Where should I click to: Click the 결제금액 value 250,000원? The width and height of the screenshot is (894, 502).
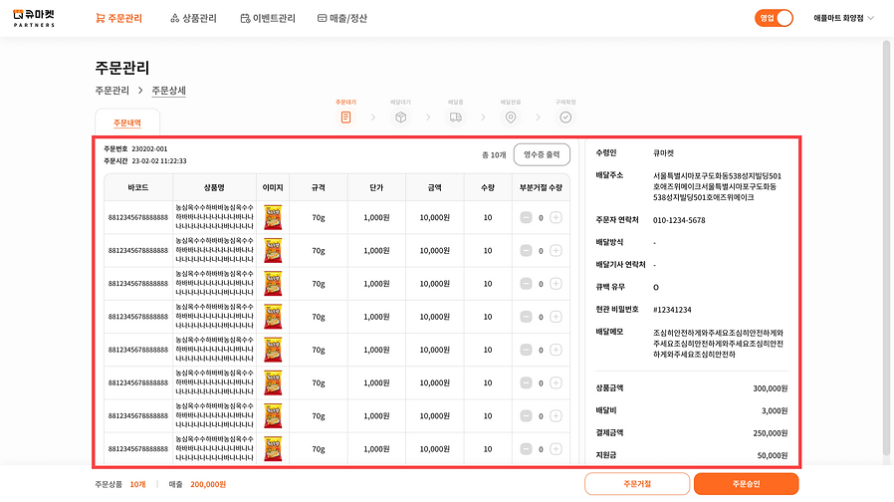pos(770,433)
